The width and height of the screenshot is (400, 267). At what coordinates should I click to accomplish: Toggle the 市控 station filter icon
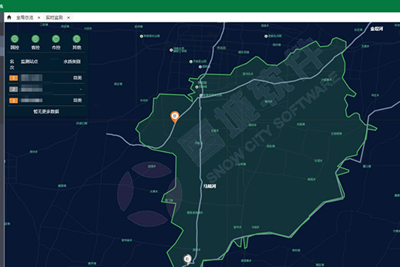[56, 39]
